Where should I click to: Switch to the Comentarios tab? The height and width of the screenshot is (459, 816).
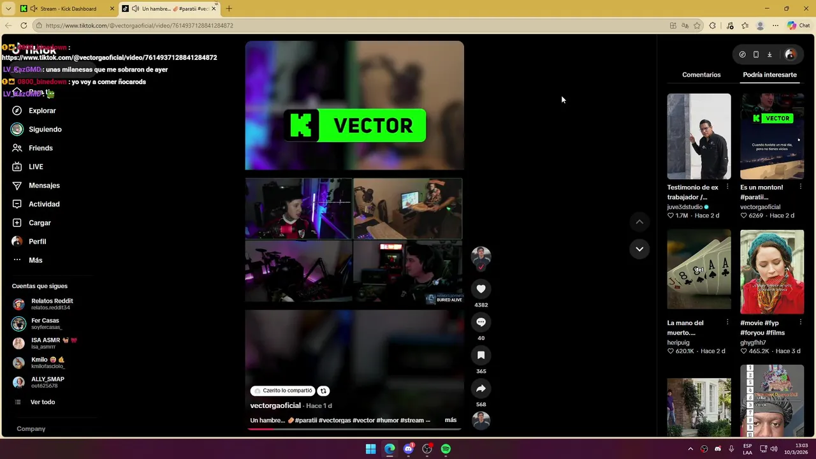(701, 75)
